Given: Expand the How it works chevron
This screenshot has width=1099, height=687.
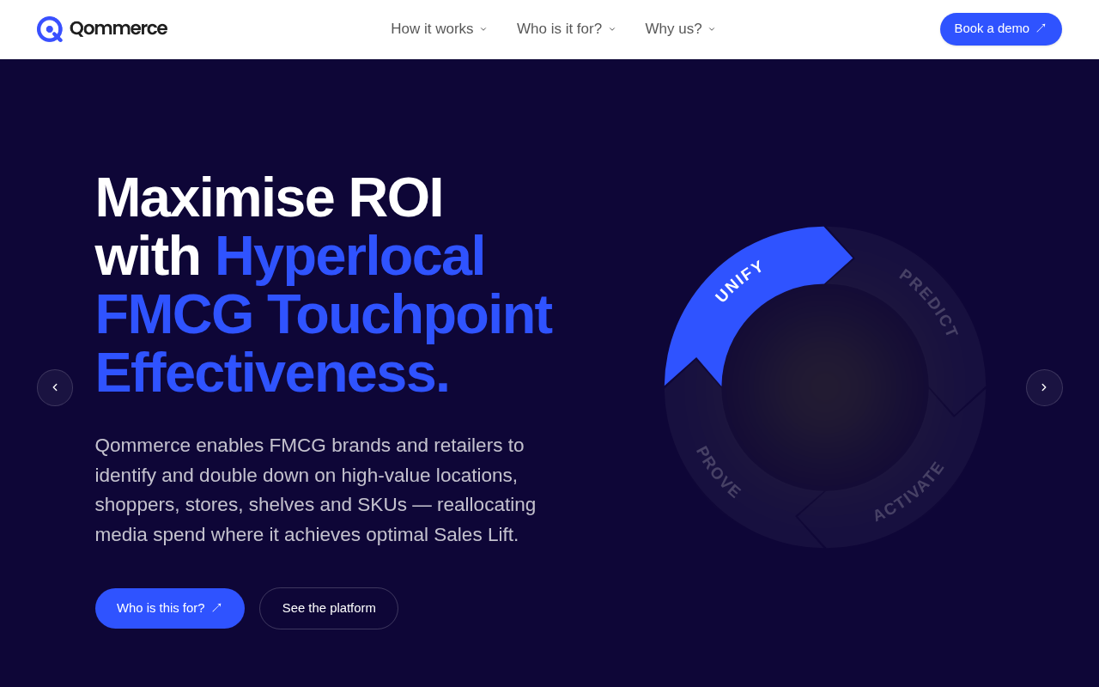Looking at the screenshot, I should point(483,29).
